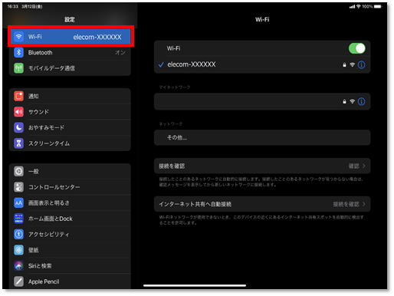Tap the cellular signal bars in status bar
The width and height of the screenshot is (394, 296).
click(x=352, y=7)
